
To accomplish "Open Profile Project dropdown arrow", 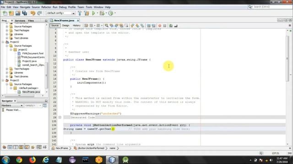I will (115, 13).
